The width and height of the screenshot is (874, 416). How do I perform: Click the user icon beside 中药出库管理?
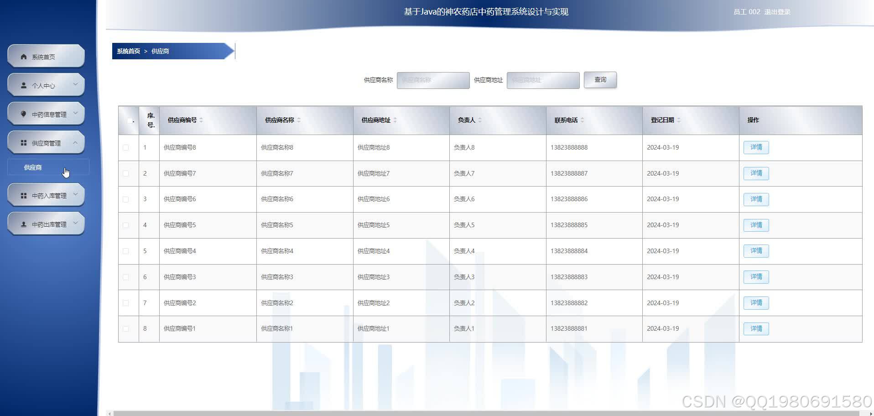point(24,224)
